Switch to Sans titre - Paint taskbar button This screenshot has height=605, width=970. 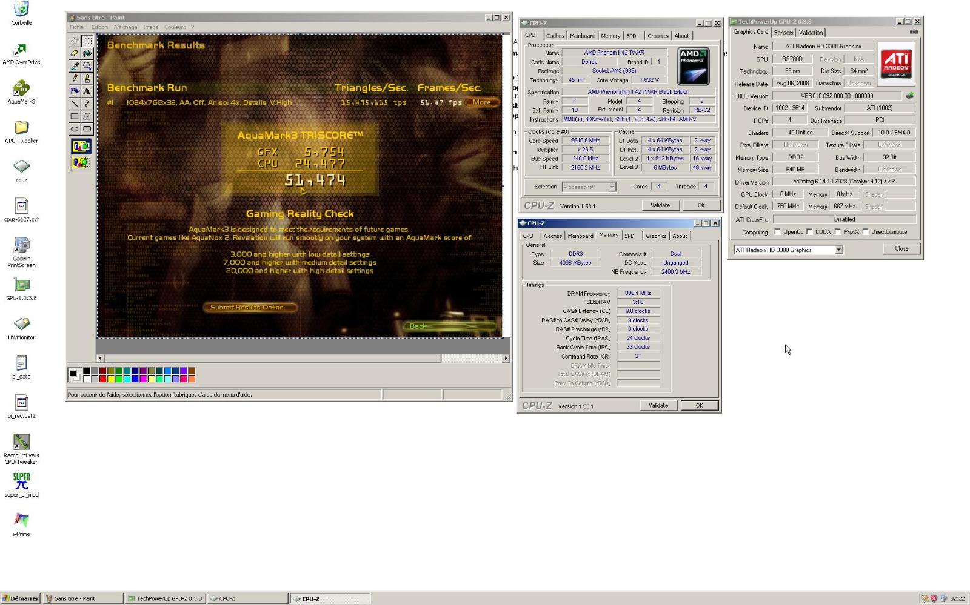[84, 598]
